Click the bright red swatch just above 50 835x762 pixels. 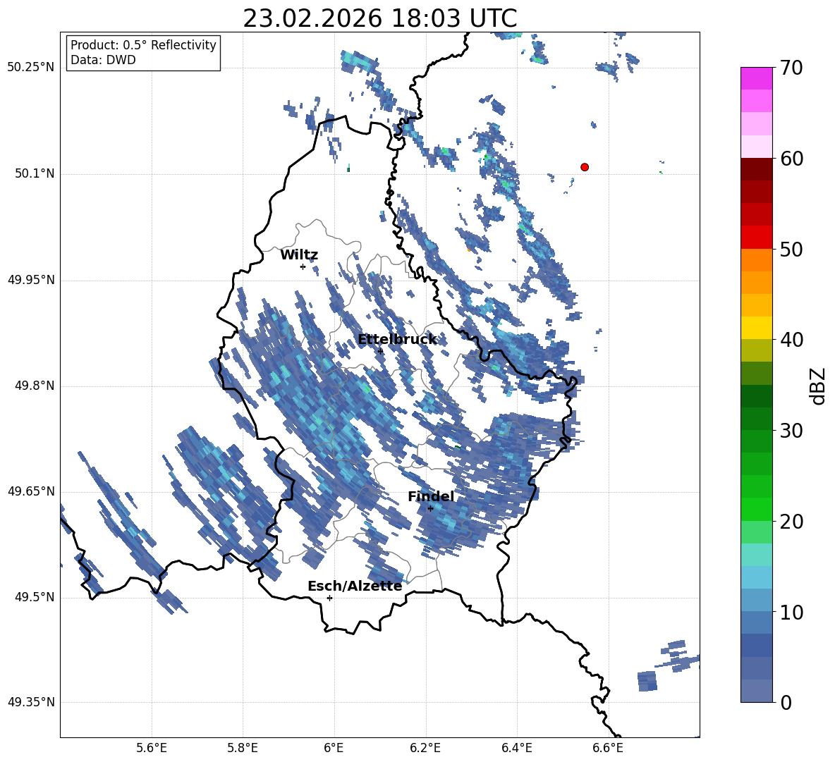(x=756, y=238)
